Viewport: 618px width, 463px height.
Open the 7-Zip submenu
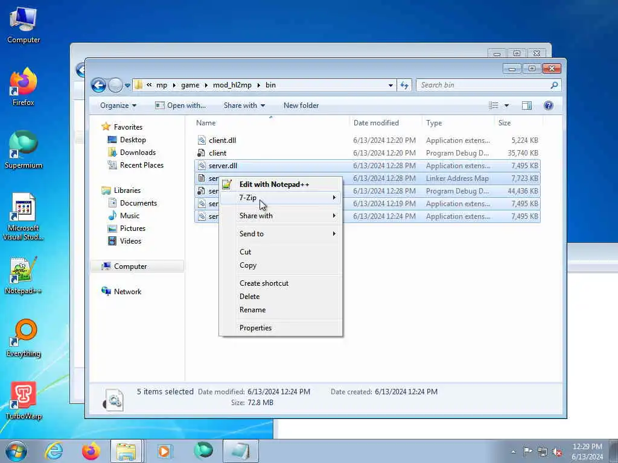(281, 198)
